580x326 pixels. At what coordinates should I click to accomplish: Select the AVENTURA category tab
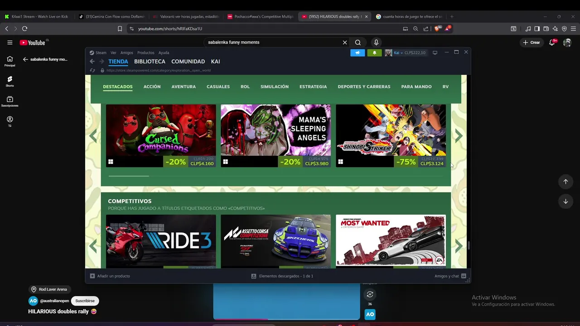pos(184,86)
